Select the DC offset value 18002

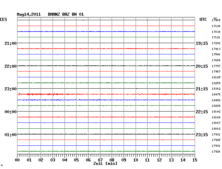(216, 129)
